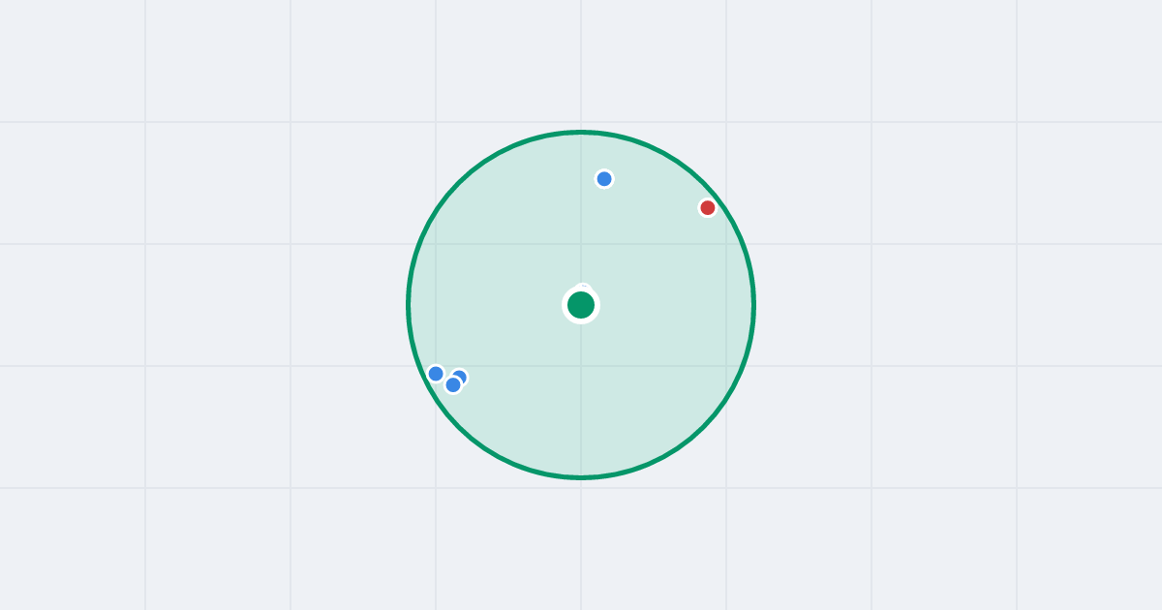Click the leftmost point of the green circle border
Image resolution: width=1162 pixels, height=610 pixels.
(x=408, y=305)
